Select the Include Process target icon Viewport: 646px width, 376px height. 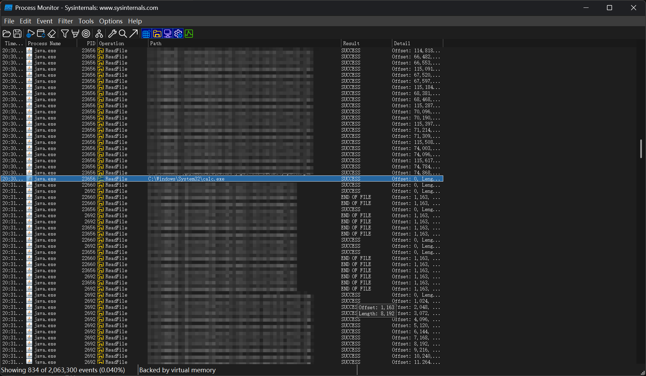tap(86, 34)
